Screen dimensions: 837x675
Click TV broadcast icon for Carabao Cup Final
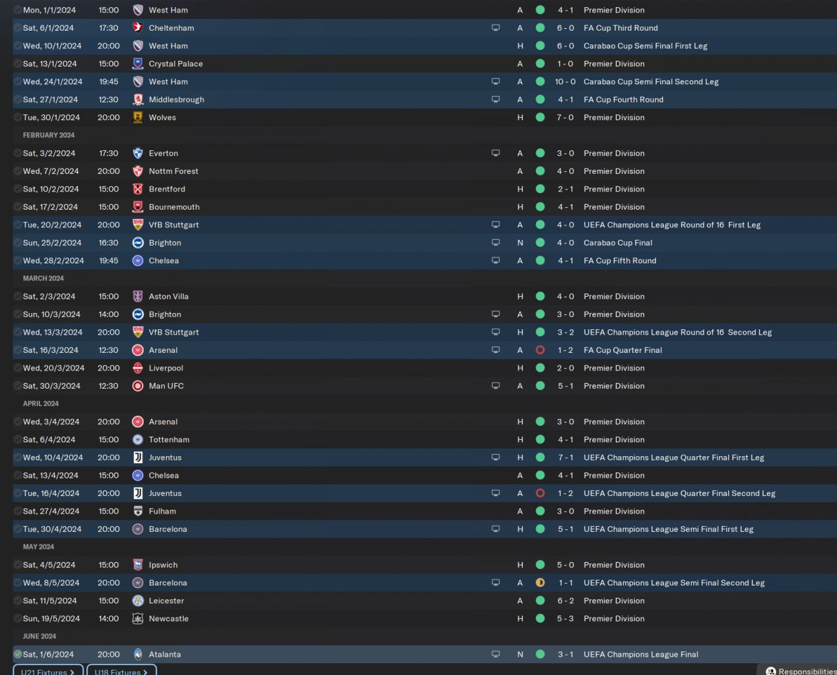[x=496, y=242]
